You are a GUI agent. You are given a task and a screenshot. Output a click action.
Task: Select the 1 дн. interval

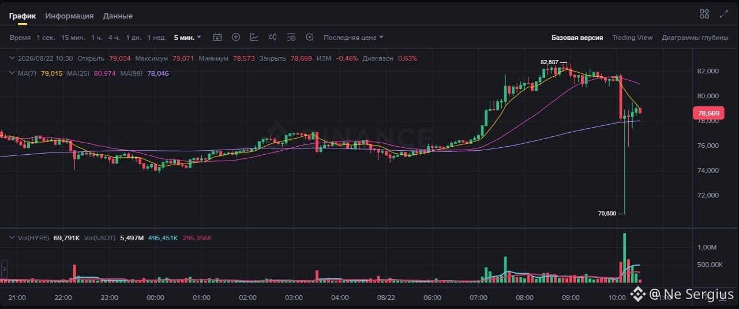point(134,38)
